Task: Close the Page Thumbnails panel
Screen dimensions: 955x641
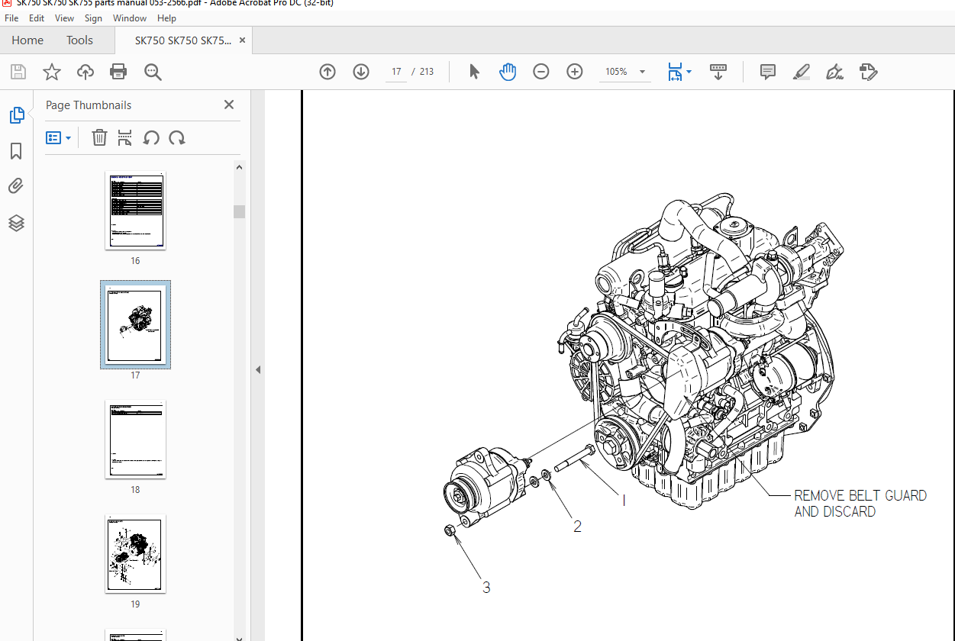Action: click(229, 105)
